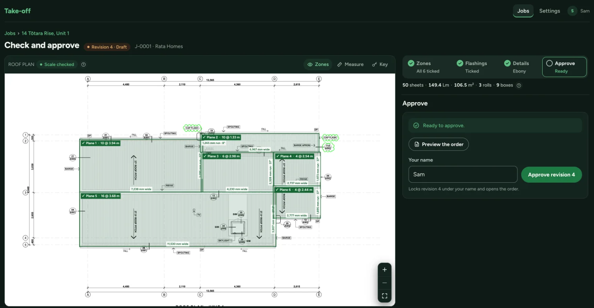Click the 4,230 mm wide label
This screenshot has height=308, width=594.
pos(237,189)
